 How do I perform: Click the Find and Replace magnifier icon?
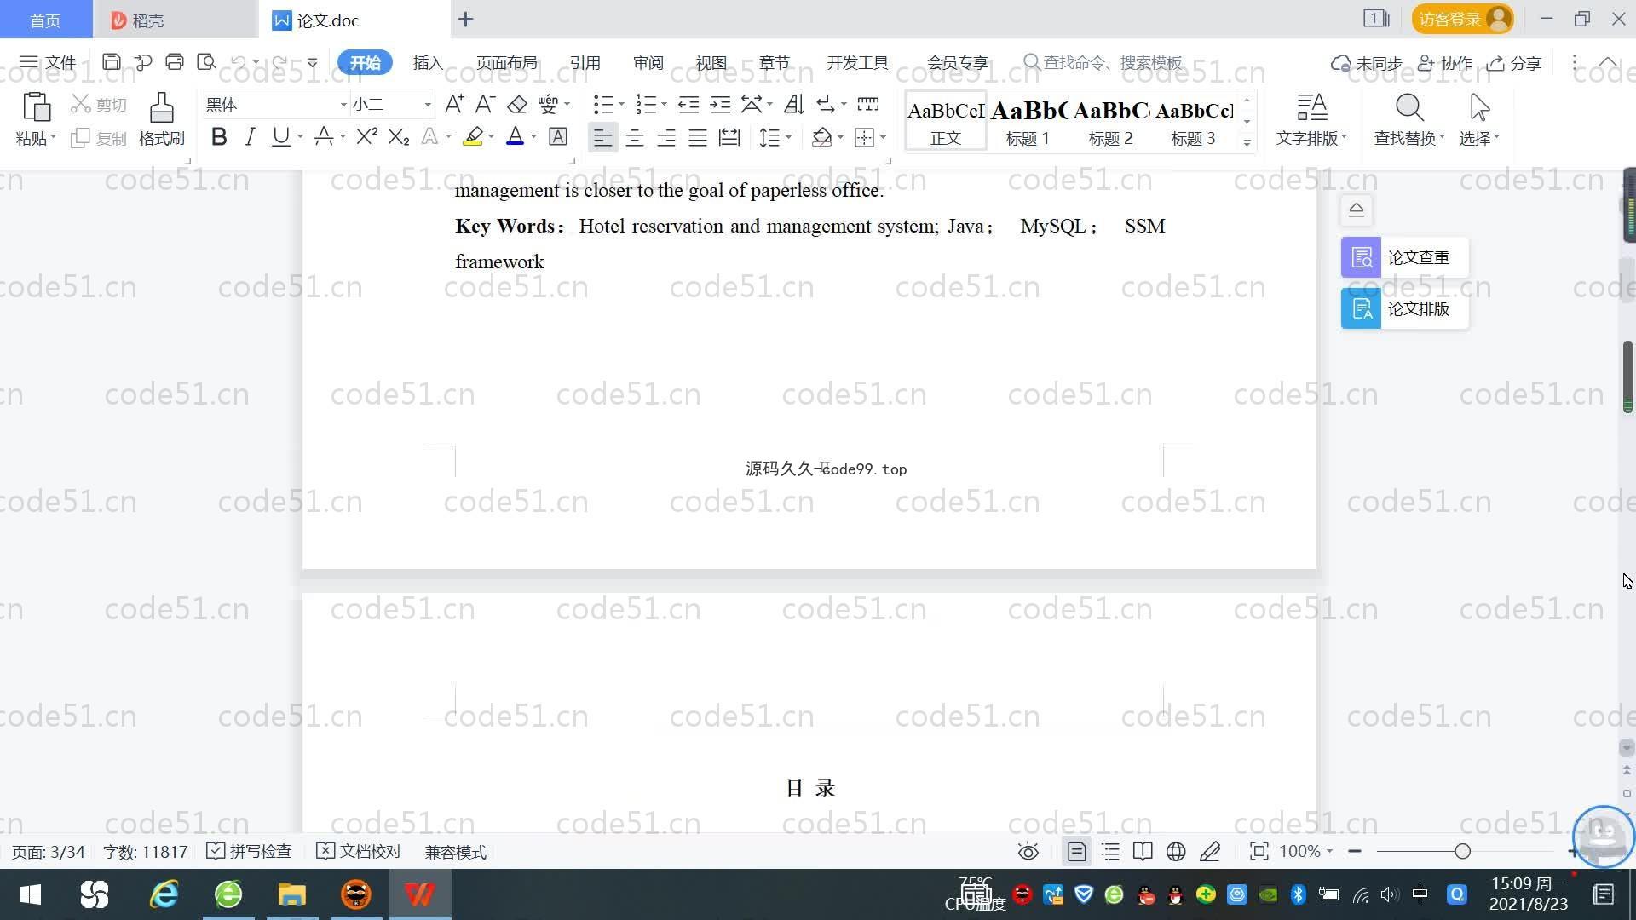coord(1409,108)
